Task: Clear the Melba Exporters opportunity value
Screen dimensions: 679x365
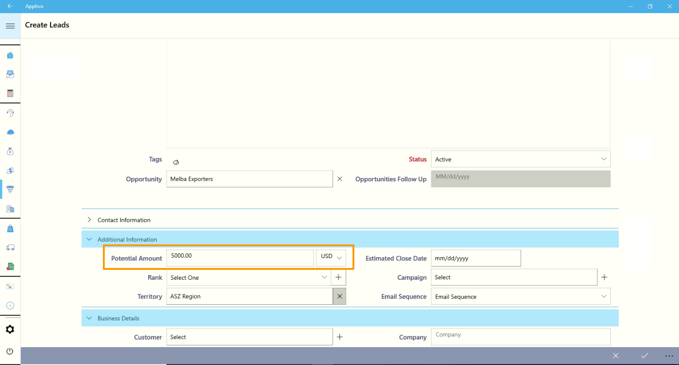Action: coord(339,179)
